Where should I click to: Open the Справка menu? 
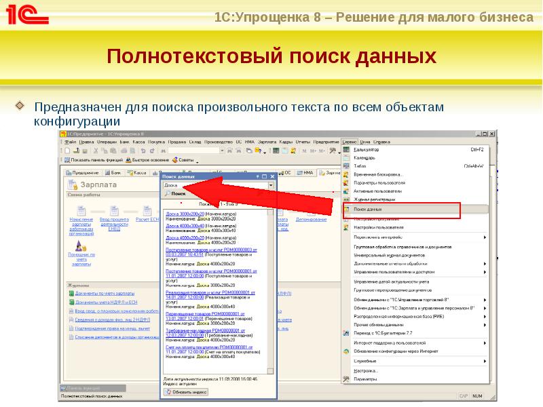(x=381, y=142)
